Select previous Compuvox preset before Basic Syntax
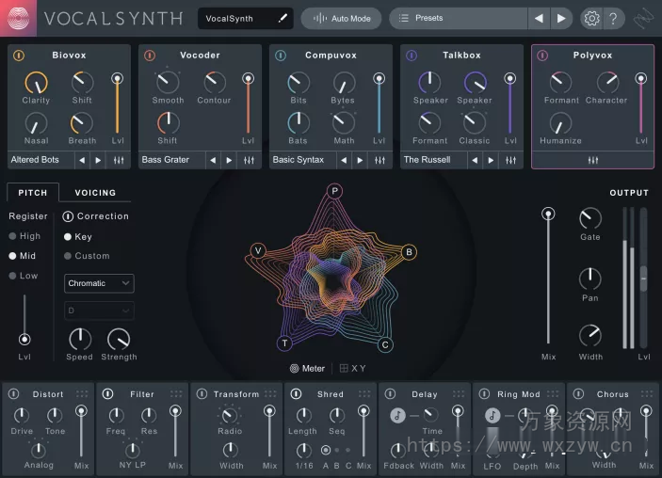Image resolution: width=662 pixels, height=478 pixels. (x=344, y=160)
